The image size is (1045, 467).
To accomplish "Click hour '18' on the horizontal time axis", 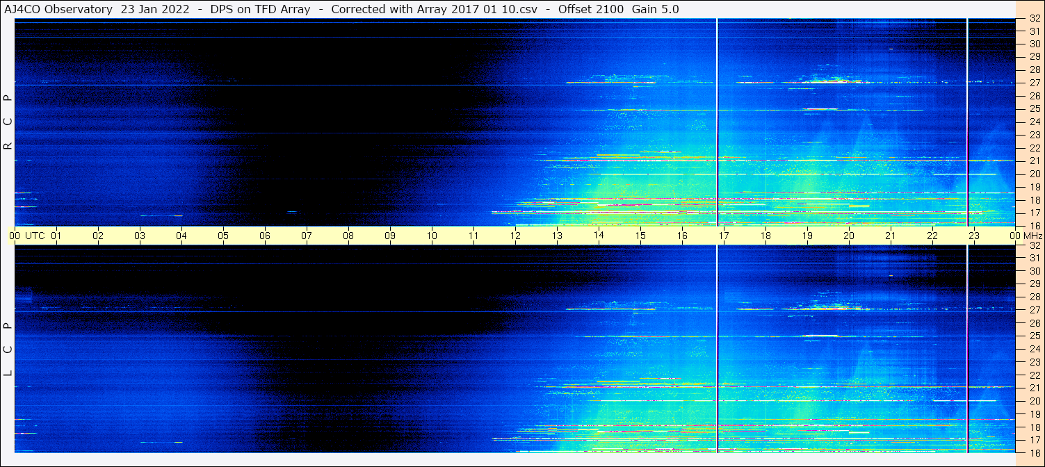I will (765, 236).
